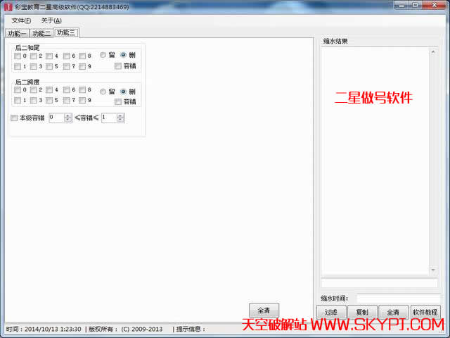Viewport: 450px width, 338px height.
Task: Open 软件教程 tutorial button
Action: coord(425,312)
